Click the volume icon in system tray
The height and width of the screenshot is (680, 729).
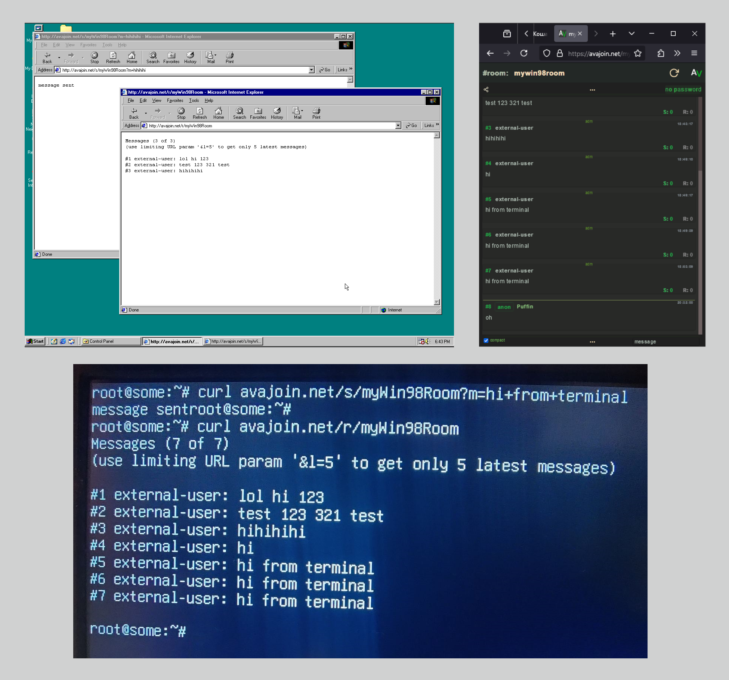pyautogui.click(x=427, y=341)
